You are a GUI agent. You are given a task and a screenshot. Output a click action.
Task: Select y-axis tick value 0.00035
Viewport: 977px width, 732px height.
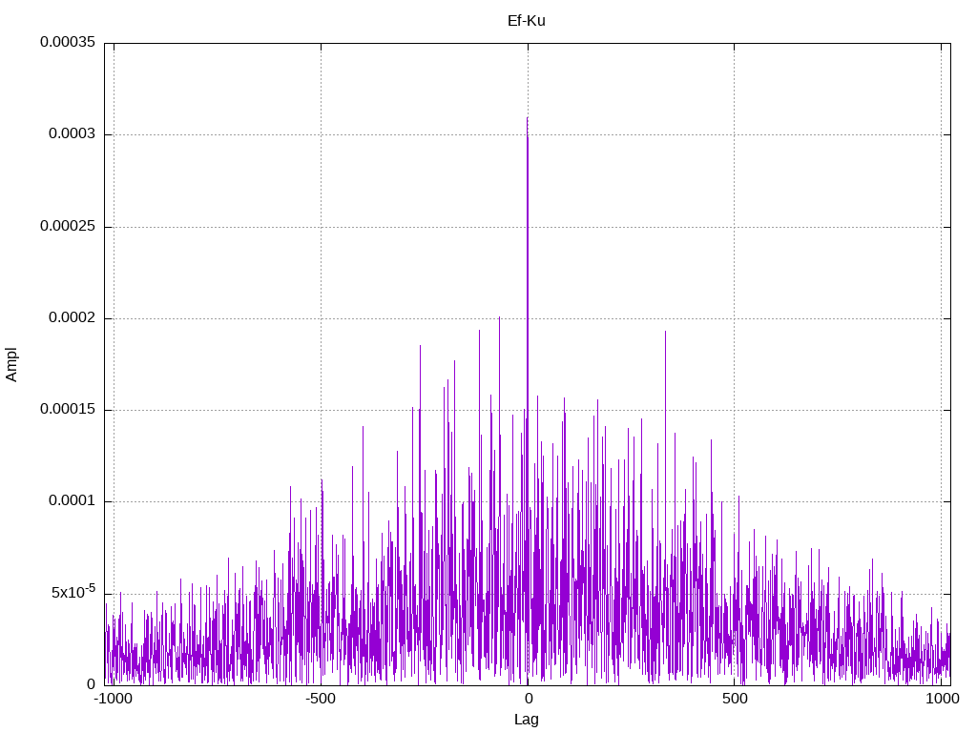pos(68,42)
